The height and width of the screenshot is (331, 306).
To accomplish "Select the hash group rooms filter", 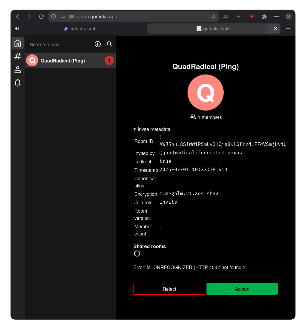I will pos(18,56).
